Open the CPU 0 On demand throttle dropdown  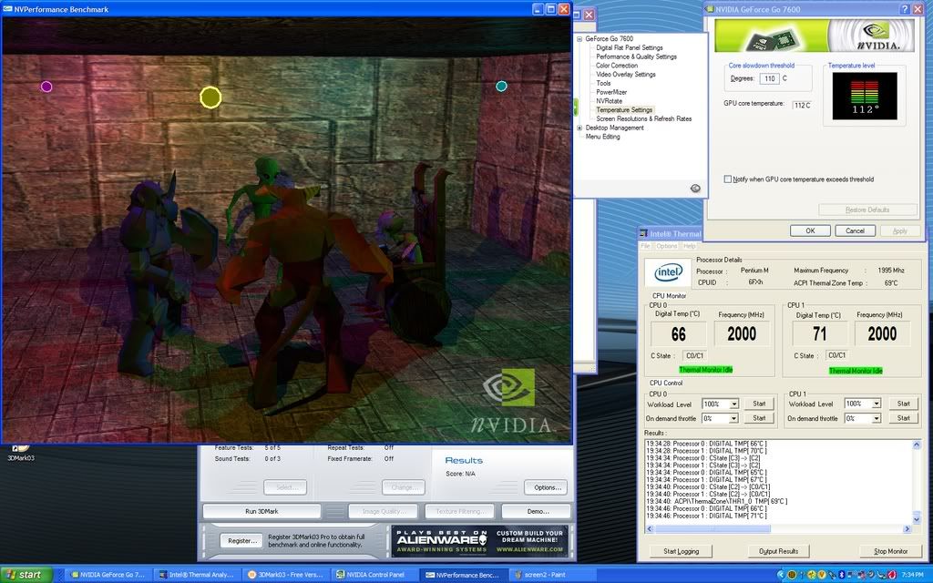(x=733, y=419)
